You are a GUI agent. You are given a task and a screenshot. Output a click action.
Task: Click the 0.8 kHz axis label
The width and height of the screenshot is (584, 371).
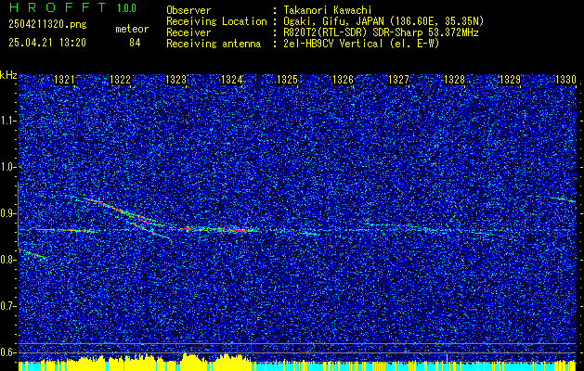click(7, 260)
